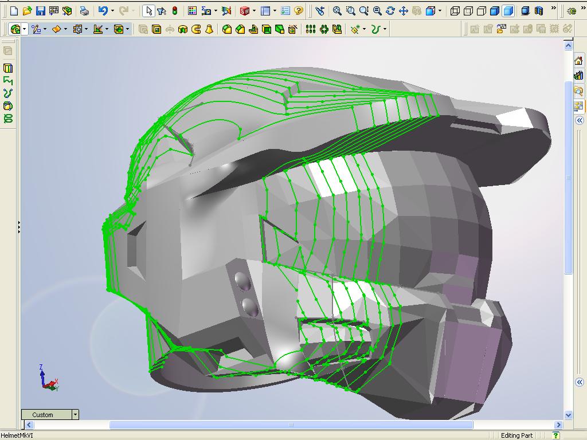
Task: Click the HelmetMkVI status bar label
Action: point(17,435)
